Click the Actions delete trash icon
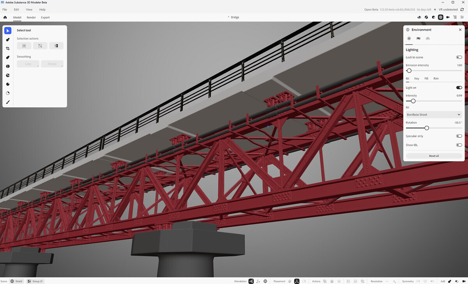468x284 pixels. [x=332, y=281]
